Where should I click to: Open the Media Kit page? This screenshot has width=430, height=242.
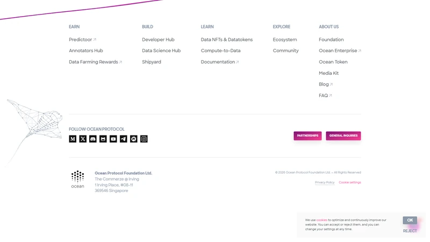(329, 73)
